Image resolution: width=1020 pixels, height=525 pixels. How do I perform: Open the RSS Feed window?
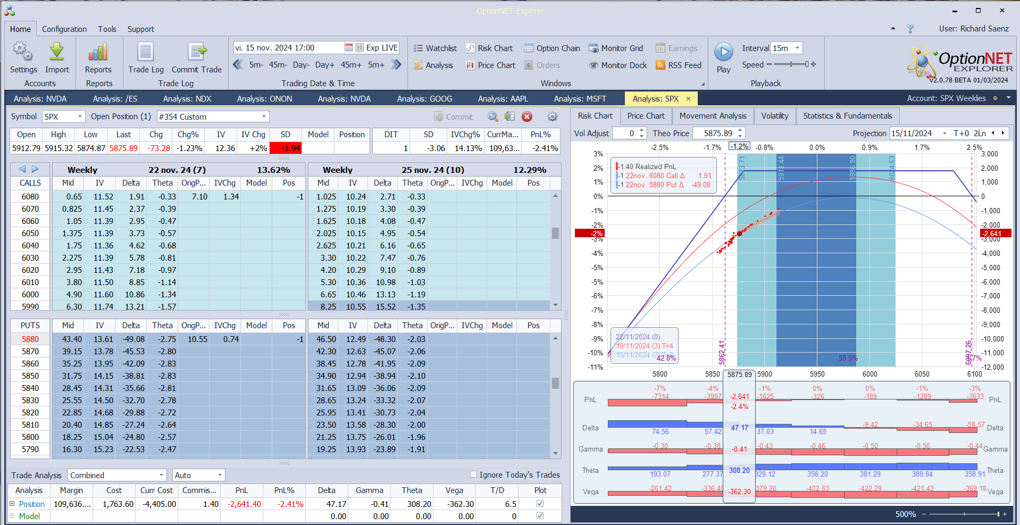click(679, 65)
